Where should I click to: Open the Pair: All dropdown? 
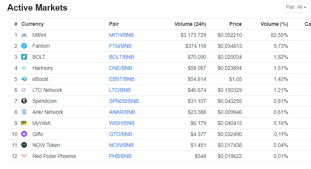click(296, 7)
